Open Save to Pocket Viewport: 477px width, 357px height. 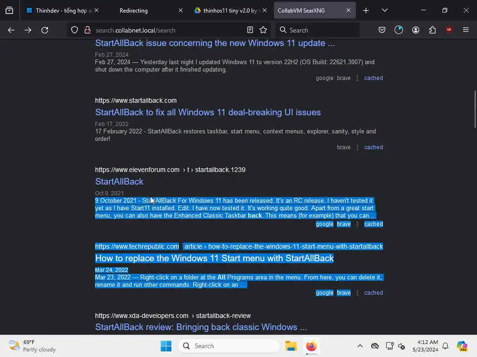(x=382, y=30)
